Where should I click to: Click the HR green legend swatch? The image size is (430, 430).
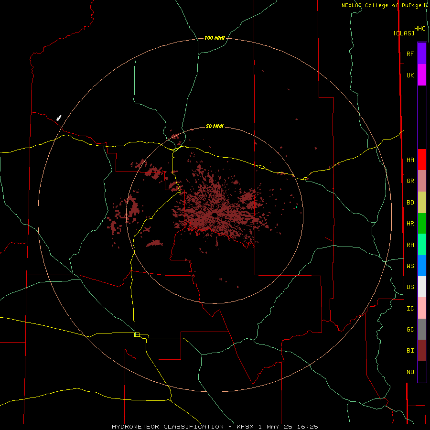pos(422,224)
